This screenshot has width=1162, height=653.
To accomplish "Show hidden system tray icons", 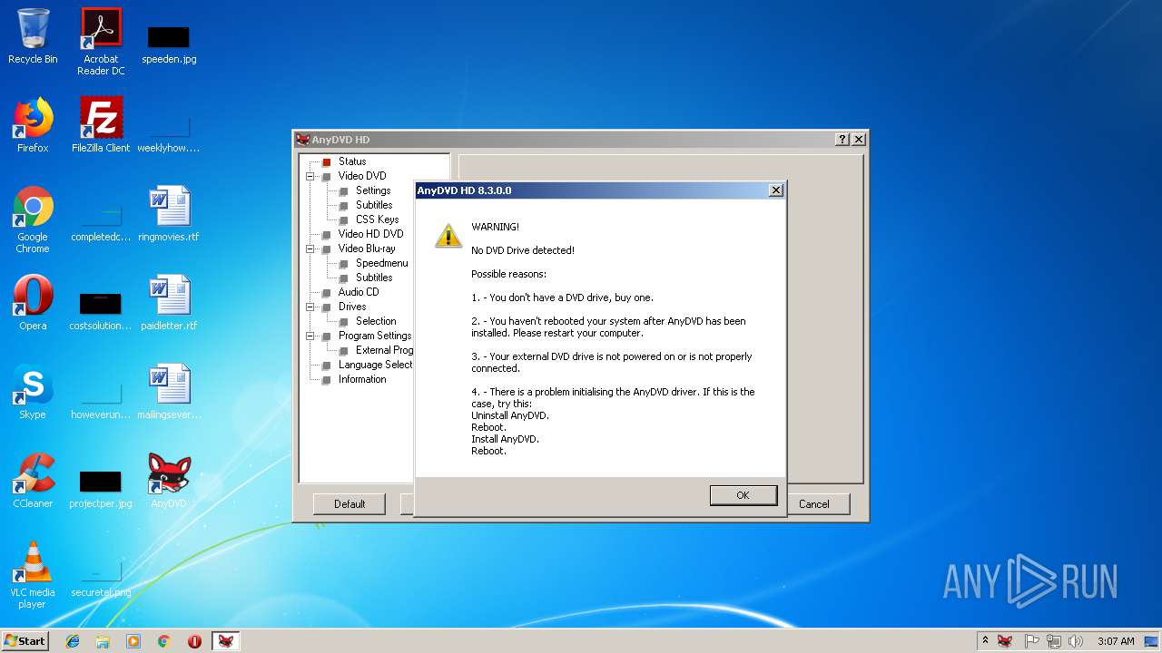I will [985, 641].
